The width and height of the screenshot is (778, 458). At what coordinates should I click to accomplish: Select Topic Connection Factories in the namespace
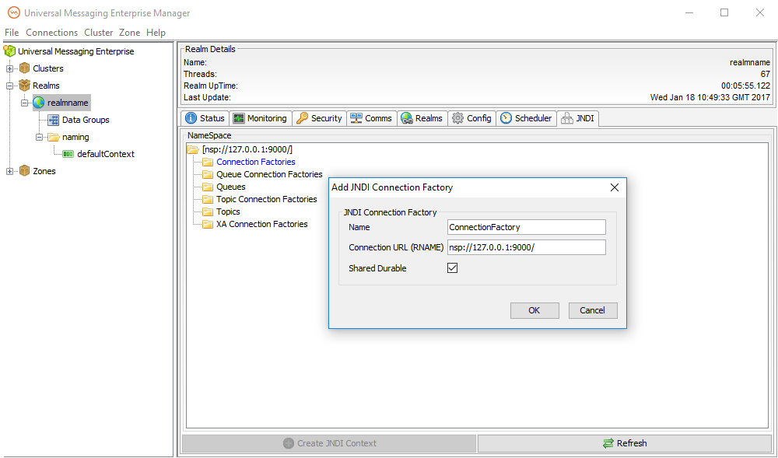coord(267,199)
